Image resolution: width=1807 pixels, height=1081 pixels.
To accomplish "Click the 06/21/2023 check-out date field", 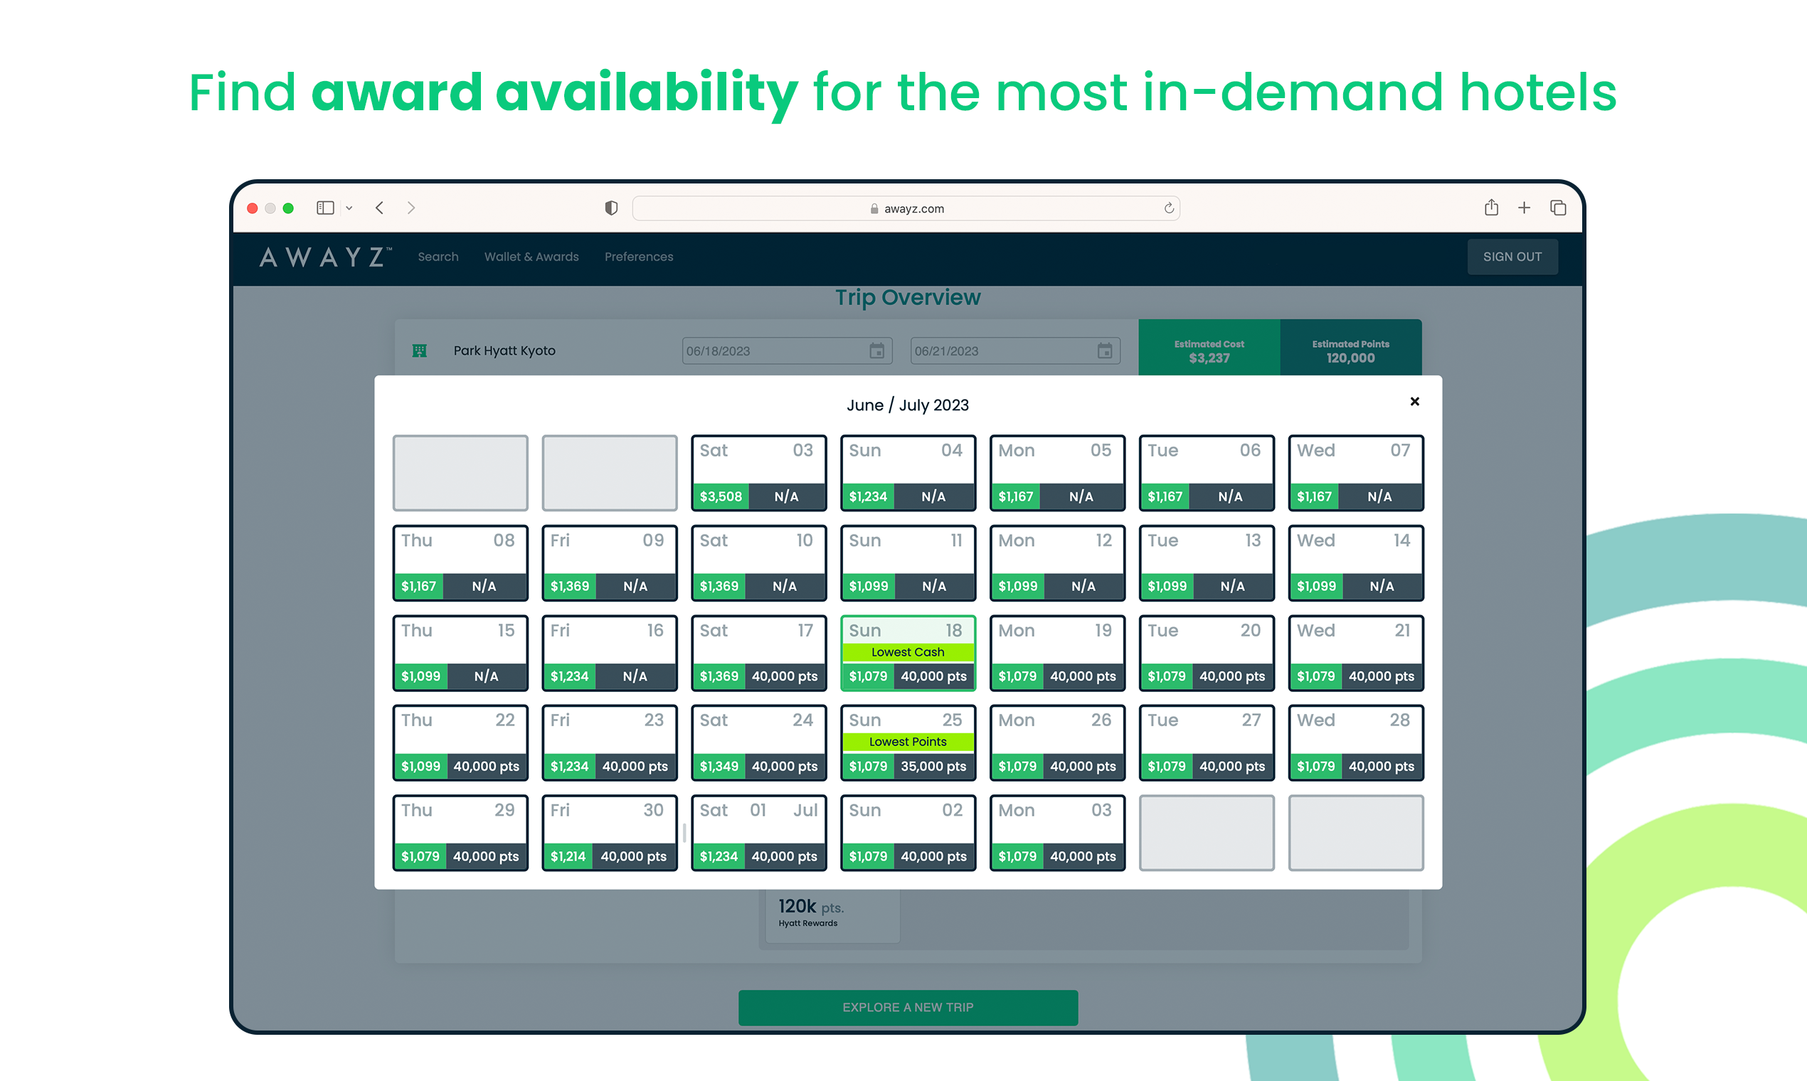I will click(x=1015, y=351).
